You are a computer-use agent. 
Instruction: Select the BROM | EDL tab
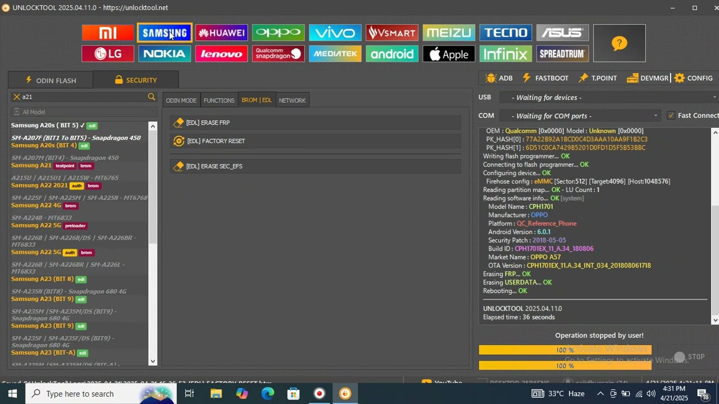[257, 100]
